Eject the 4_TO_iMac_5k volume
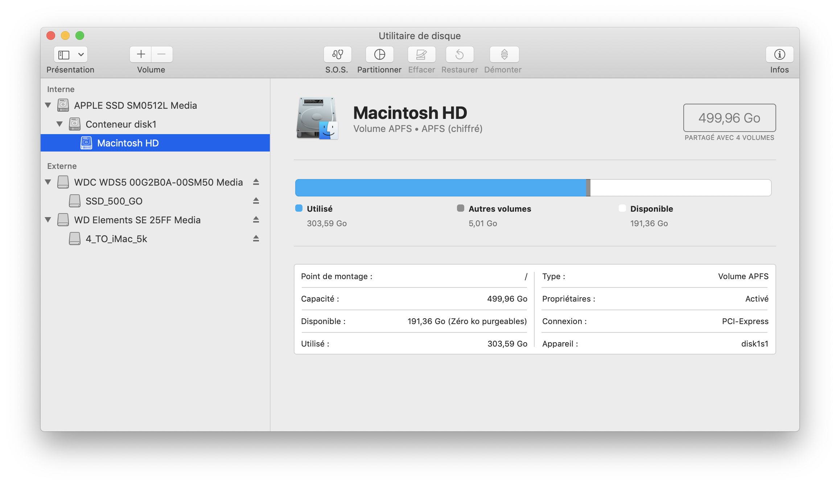Screen dimensions: 840x485 click(256, 239)
